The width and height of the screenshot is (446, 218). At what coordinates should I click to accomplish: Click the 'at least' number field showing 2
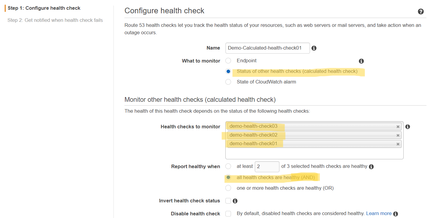point(267,166)
